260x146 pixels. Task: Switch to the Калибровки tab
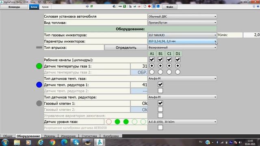pos(111,136)
